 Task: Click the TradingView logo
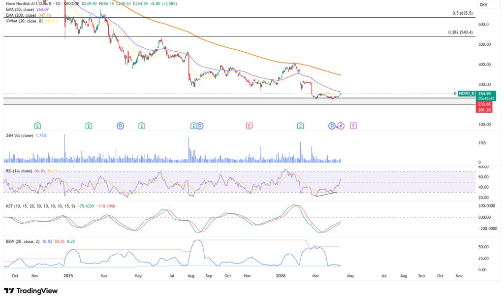pos(31,291)
